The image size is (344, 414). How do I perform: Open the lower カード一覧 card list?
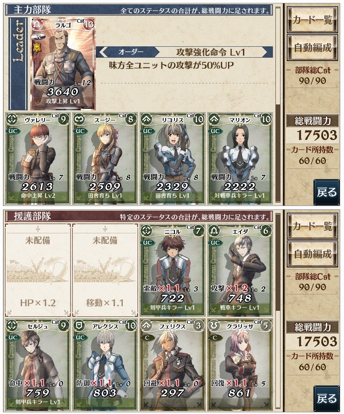click(312, 226)
